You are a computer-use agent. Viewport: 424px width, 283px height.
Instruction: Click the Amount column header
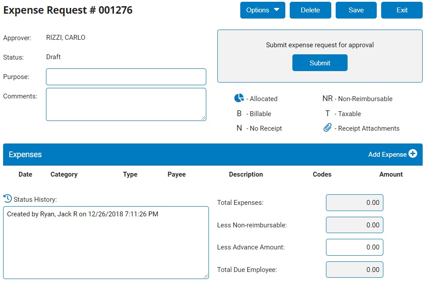pos(391,174)
